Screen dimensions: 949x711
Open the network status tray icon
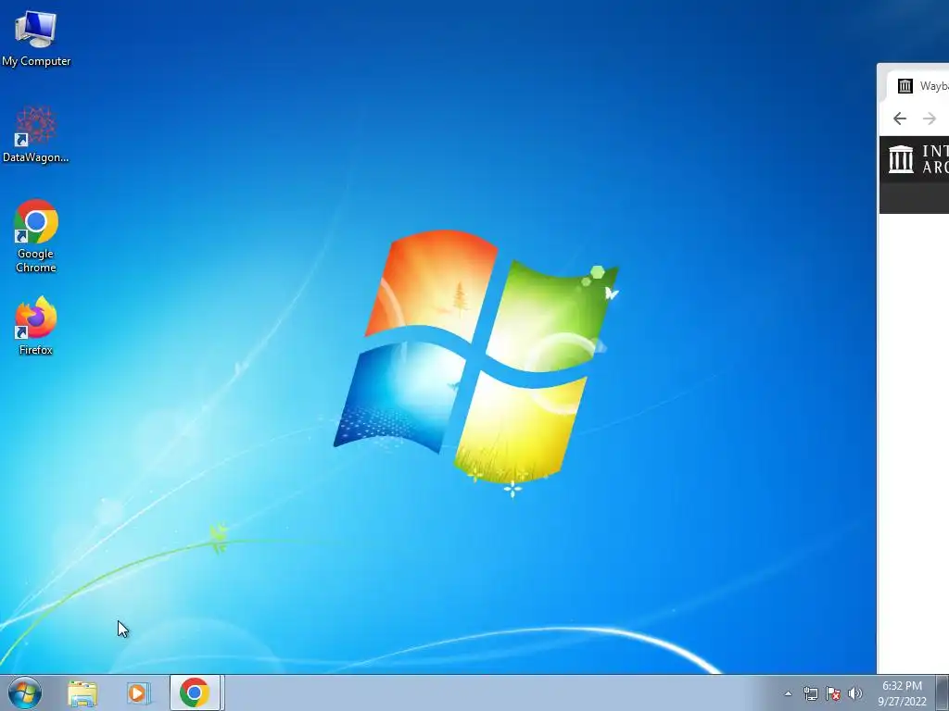coord(810,693)
